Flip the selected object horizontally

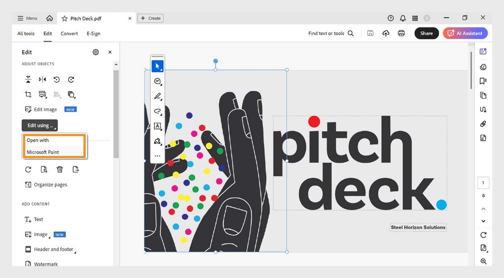point(42,79)
